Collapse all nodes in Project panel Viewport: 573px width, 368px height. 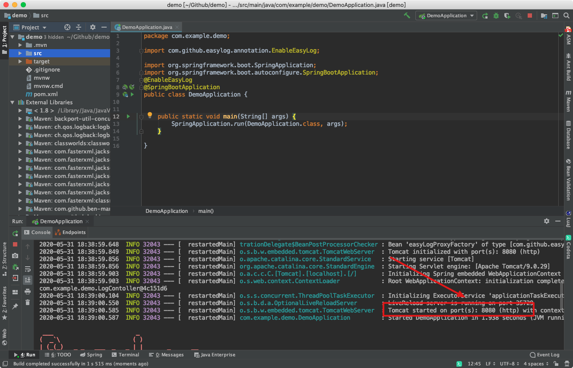[79, 27]
